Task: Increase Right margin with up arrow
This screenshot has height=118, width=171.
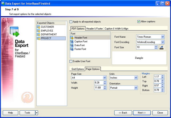Action: 162,85
